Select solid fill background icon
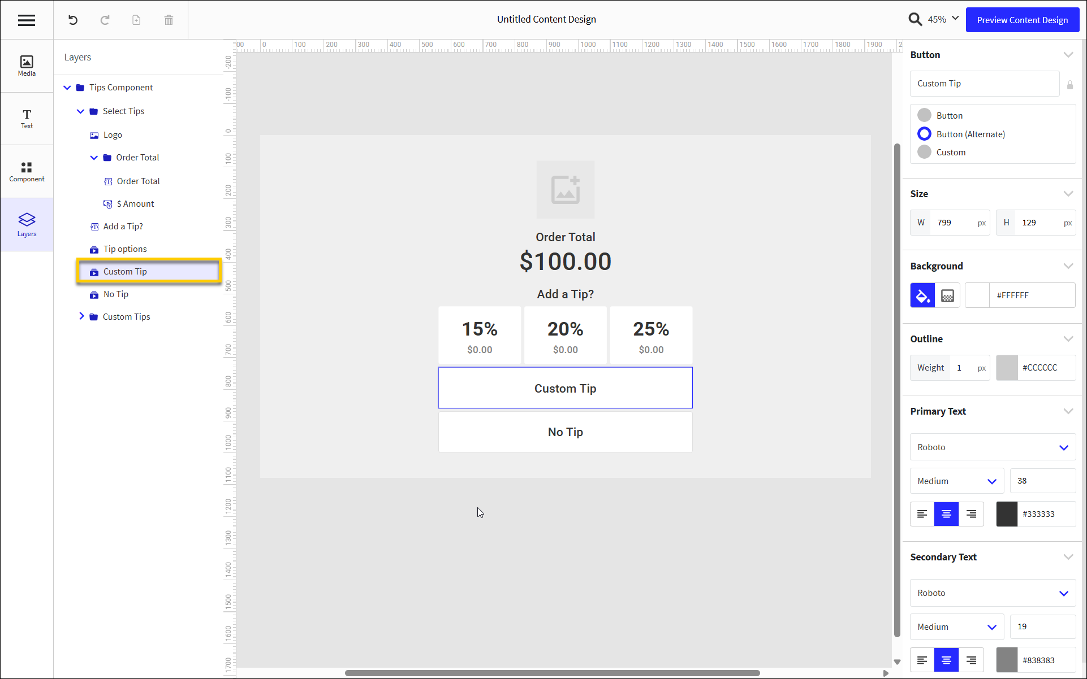Viewport: 1087px width, 679px height. click(x=922, y=295)
